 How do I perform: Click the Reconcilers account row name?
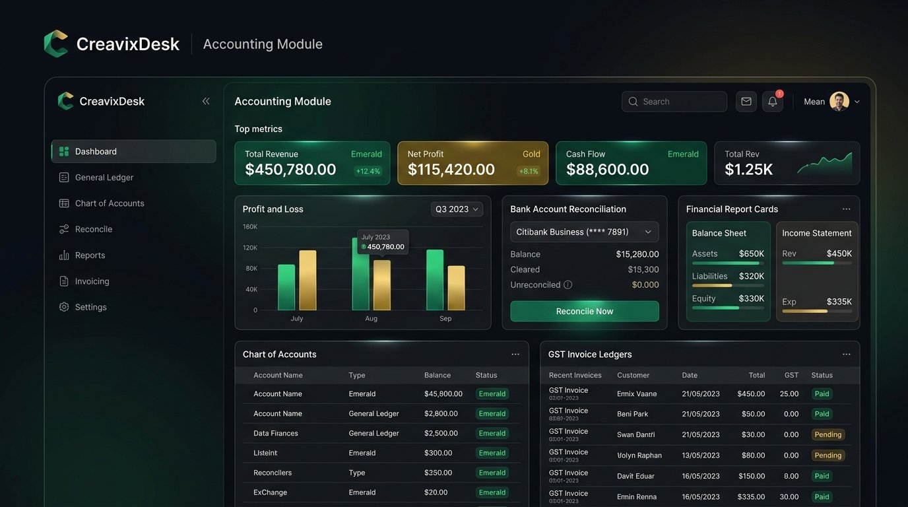pyautogui.click(x=273, y=473)
